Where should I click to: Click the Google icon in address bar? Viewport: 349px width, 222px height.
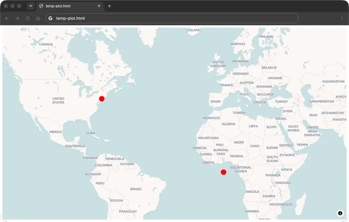(x=50, y=18)
